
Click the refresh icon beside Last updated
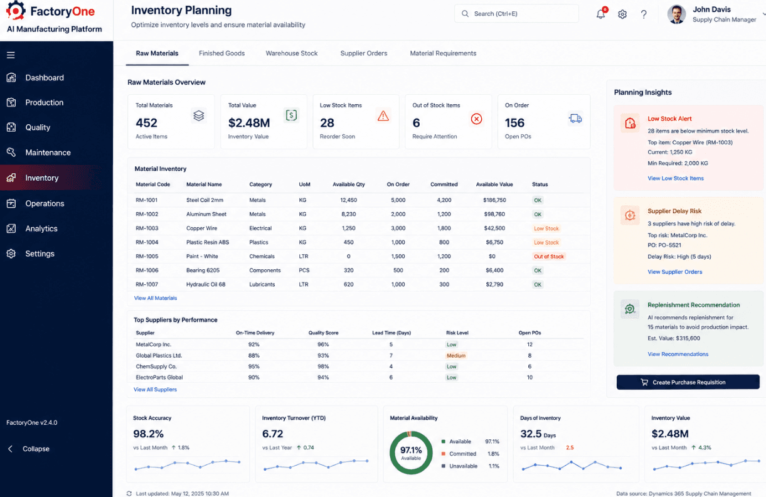pos(129,494)
